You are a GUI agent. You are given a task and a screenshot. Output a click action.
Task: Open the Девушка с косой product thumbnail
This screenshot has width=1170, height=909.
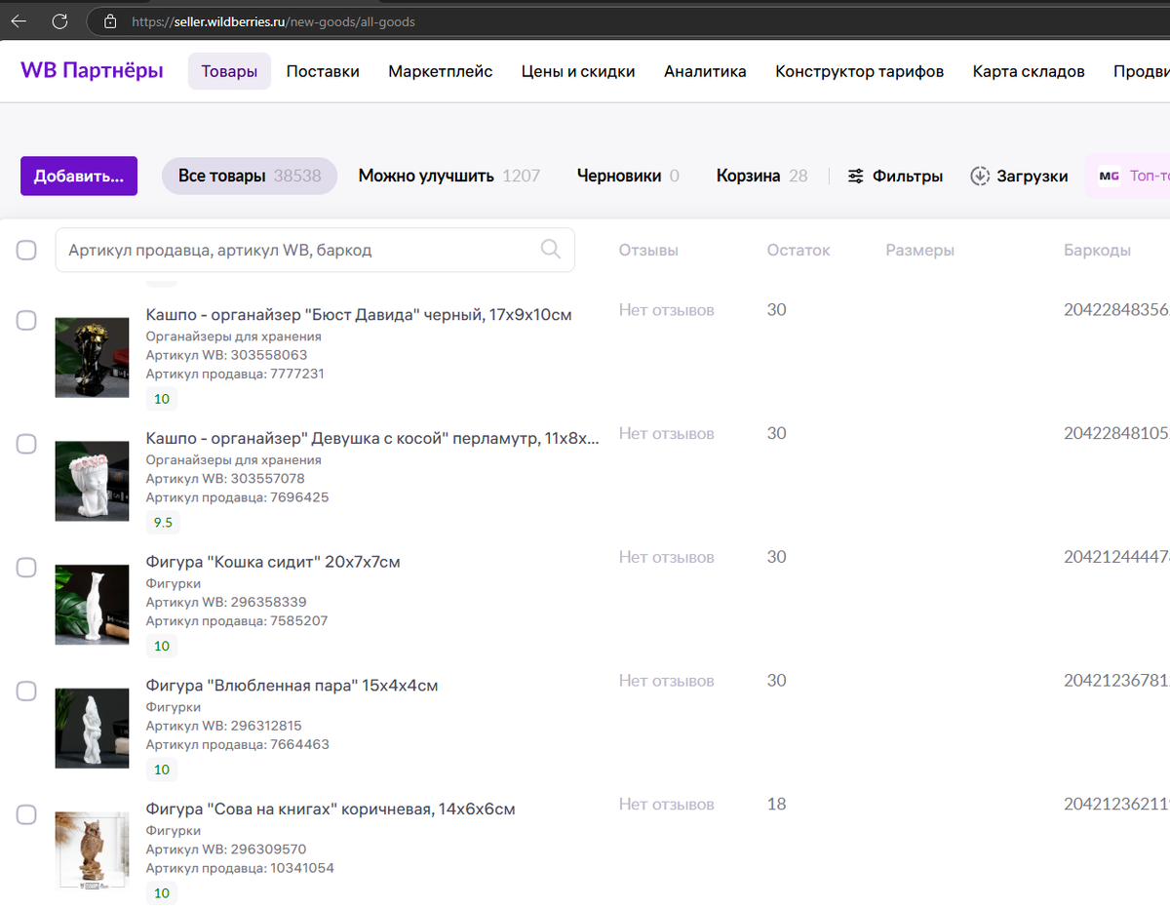click(x=92, y=481)
